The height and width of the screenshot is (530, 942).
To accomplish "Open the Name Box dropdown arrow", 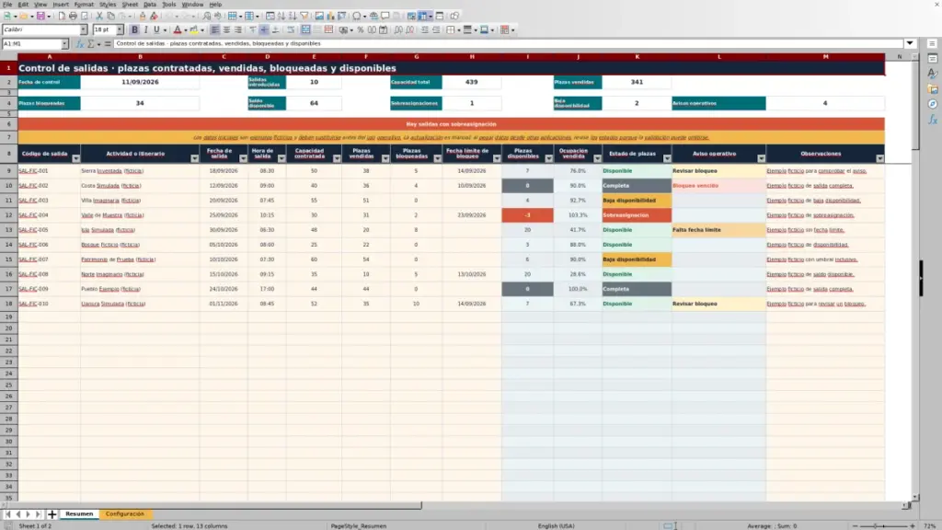I will (64, 44).
